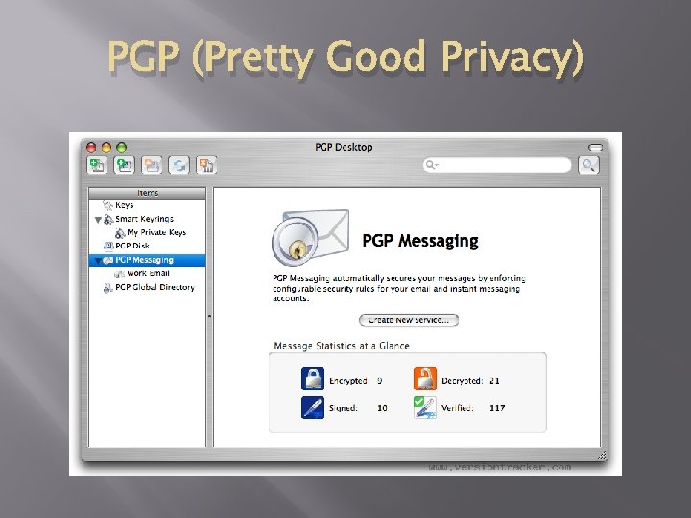
Task: Click the Items column header
Action: point(147,193)
